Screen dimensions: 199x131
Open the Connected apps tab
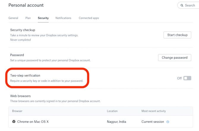[x=89, y=18]
